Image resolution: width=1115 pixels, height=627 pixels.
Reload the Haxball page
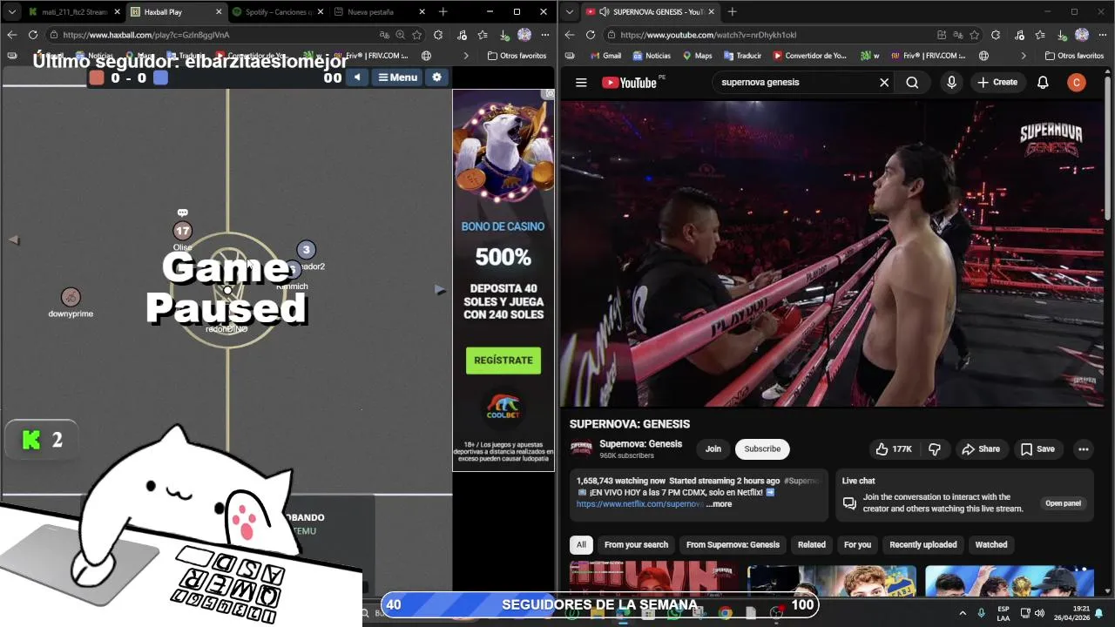[x=33, y=35]
